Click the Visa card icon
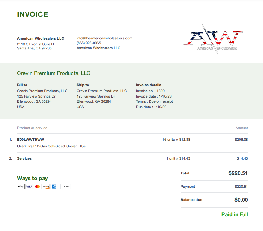 [x=29, y=187]
